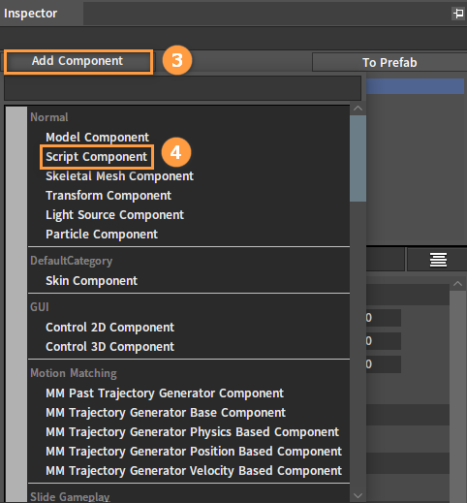Click the list alignment icon button
This screenshot has height=503, width=467.
(438, 260)
